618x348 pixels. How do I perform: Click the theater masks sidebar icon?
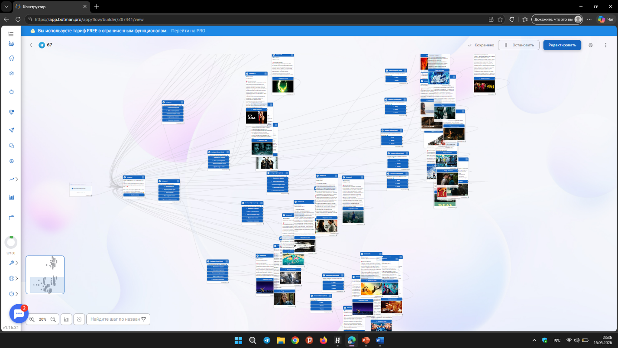pyautogui.click(x=12, y=112)
